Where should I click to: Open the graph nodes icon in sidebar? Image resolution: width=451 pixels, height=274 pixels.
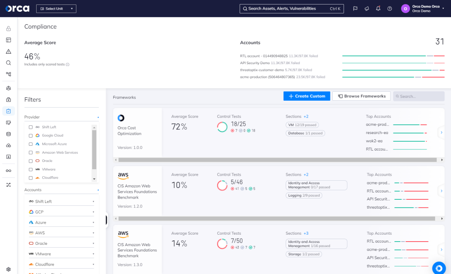pyautogui.click(x=9, y=74)
